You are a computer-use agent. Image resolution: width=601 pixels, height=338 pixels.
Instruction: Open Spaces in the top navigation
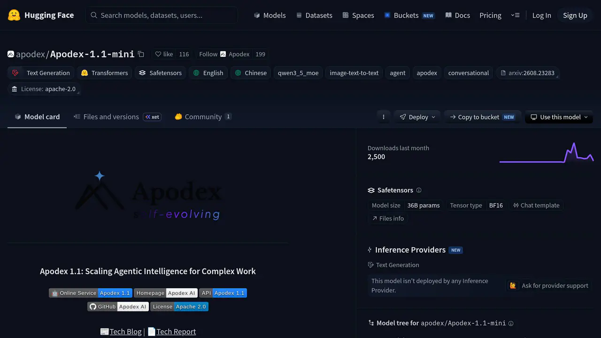pos(358,15)
